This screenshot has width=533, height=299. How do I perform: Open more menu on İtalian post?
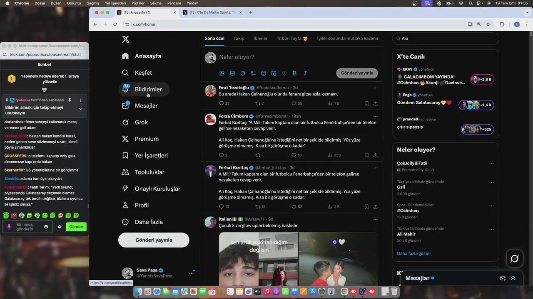pyautogui.click(x=376, y=219)
